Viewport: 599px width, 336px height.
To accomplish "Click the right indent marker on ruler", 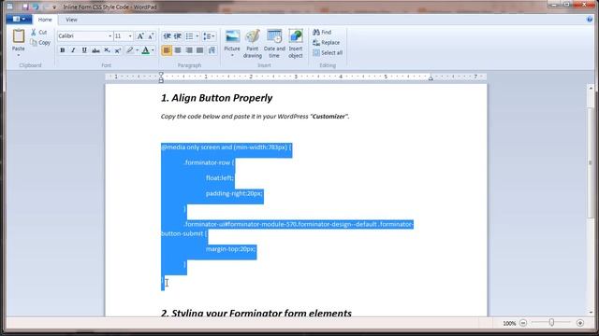I will tap(431, 78).
